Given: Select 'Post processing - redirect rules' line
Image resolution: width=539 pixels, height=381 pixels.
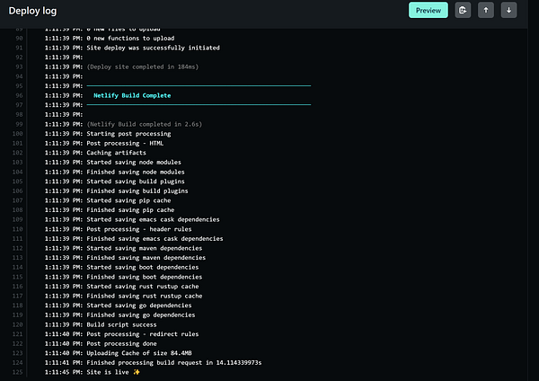Looking at the screenshot, I should coord(143,334).
